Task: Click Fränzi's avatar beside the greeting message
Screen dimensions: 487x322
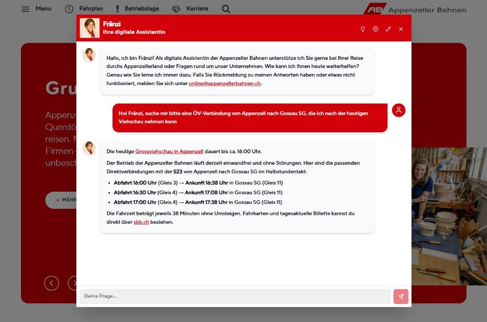Action: click(89, 54)
